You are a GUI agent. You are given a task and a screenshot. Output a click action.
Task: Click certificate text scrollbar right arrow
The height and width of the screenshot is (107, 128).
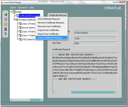[x=116, y=92]
